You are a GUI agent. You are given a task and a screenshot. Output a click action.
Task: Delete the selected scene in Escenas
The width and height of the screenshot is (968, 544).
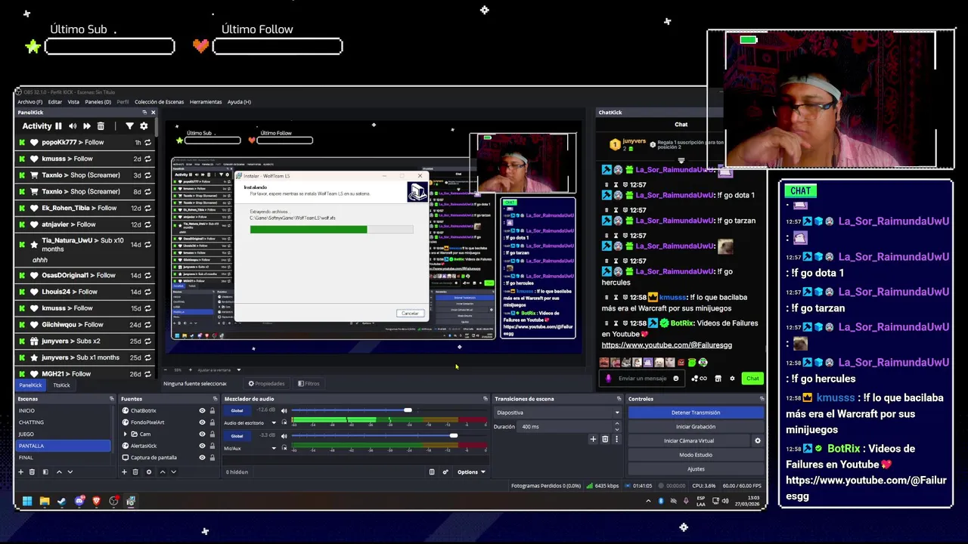tap(32, 471)
